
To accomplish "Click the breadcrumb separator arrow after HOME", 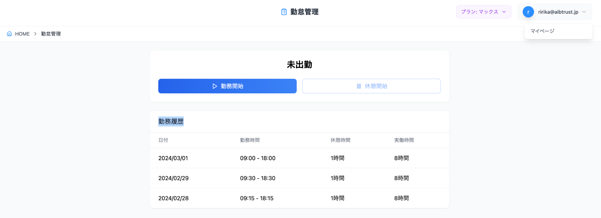I will point(35,34).
